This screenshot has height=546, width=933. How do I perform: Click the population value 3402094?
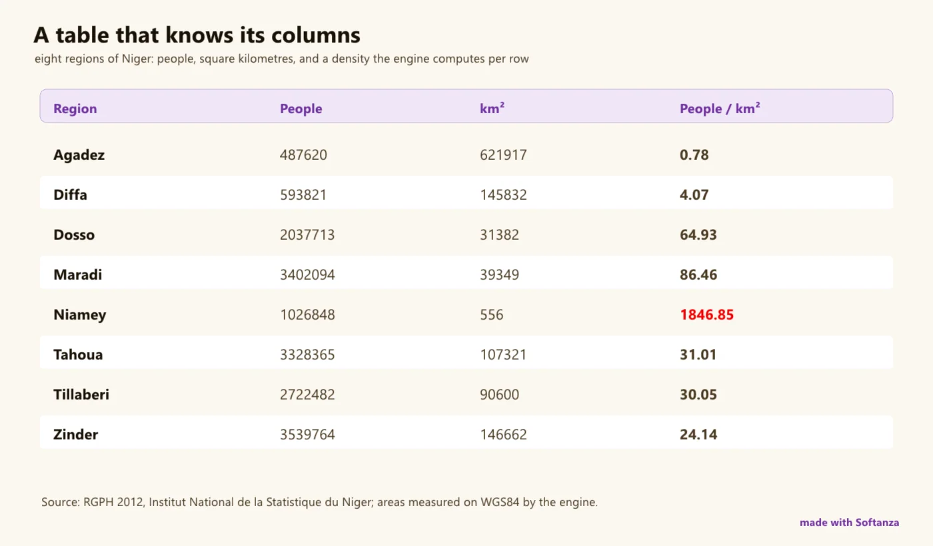(308, 275)
